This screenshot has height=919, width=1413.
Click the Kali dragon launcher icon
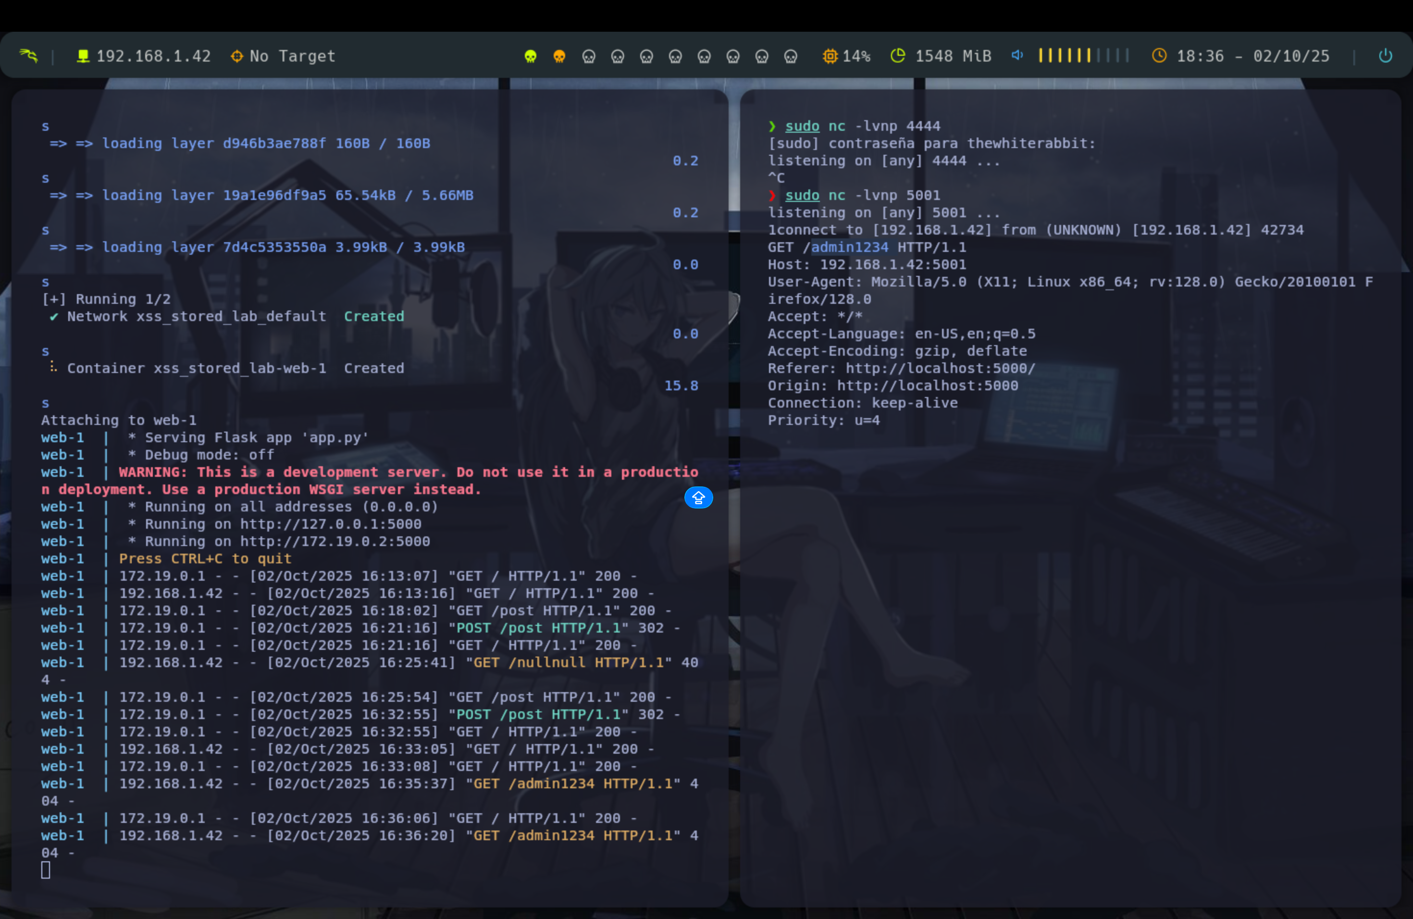click(28, 56)
